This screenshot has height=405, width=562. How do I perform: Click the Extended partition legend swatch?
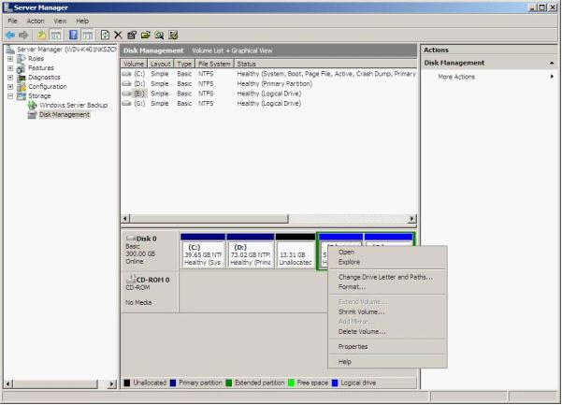coord(229,383)
